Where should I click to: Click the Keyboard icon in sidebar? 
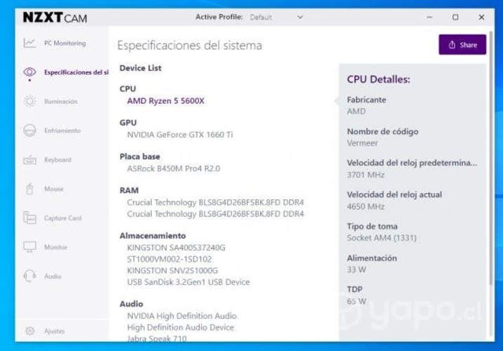(30, 160)
